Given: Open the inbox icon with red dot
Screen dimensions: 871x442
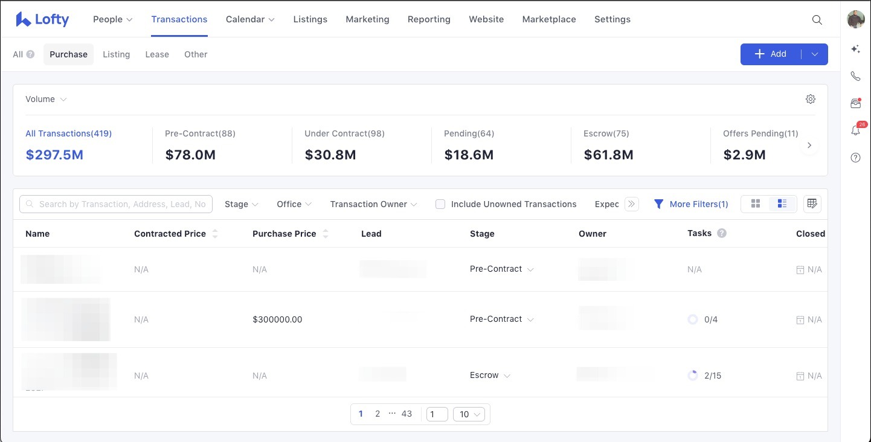Looking at the screenshot, I should coord(855,103).
